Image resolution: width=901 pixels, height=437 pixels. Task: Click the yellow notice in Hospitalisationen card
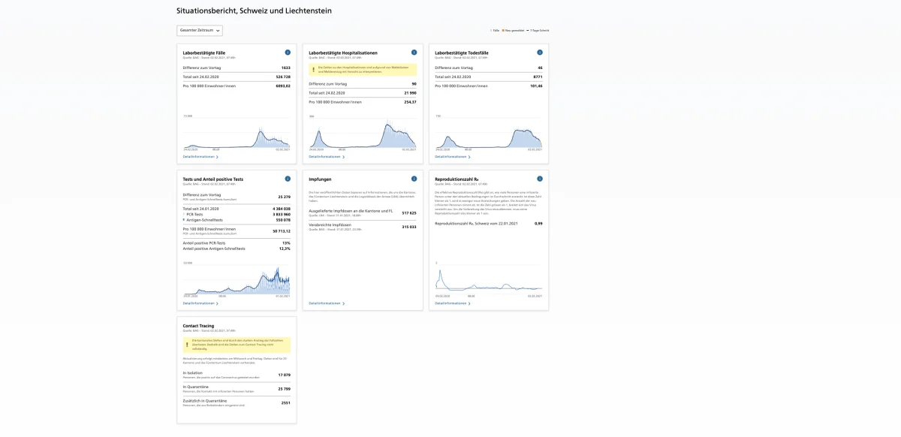363,69
